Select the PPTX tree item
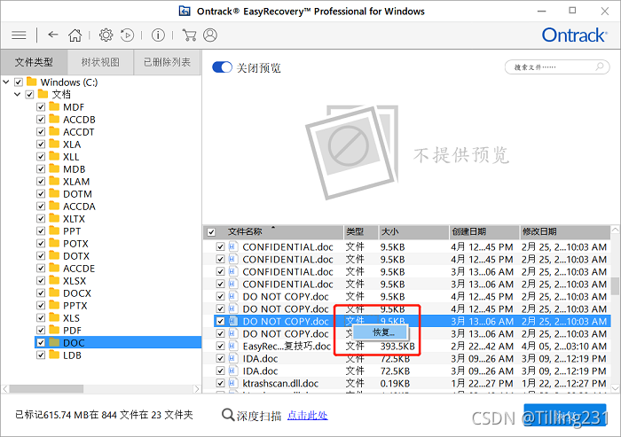The image size is (621, 437). (75, 306)
